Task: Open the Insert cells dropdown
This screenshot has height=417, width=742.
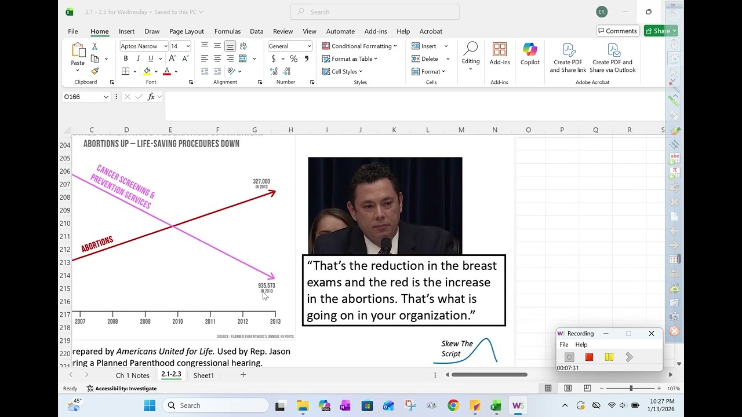Action: pos(446,46)
